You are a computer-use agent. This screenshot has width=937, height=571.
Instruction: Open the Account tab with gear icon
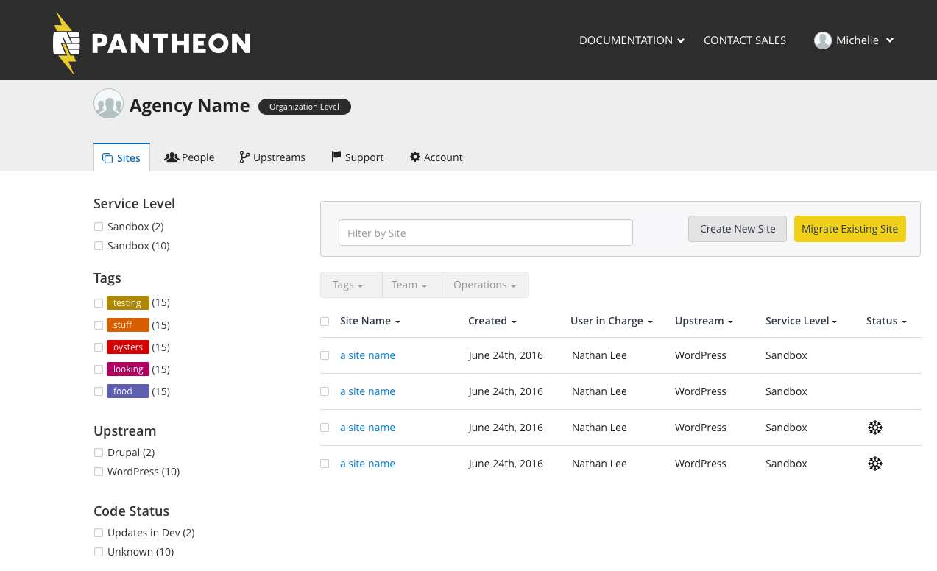[436, 157]
